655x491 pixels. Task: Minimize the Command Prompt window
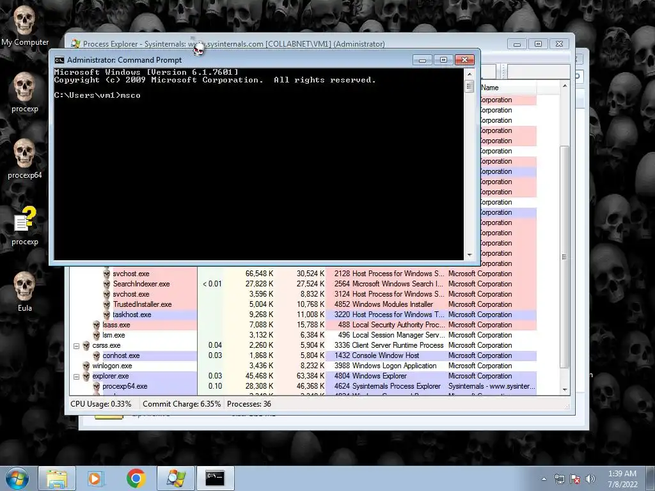422,60
